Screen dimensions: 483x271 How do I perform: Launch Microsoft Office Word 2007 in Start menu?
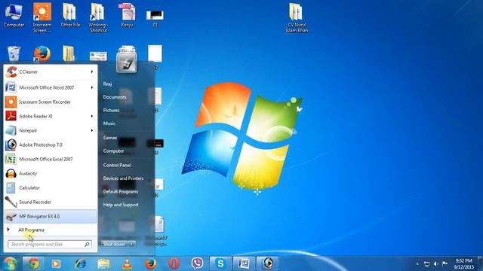51,87
